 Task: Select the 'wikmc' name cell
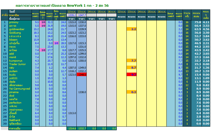click(x=20, y=106)
